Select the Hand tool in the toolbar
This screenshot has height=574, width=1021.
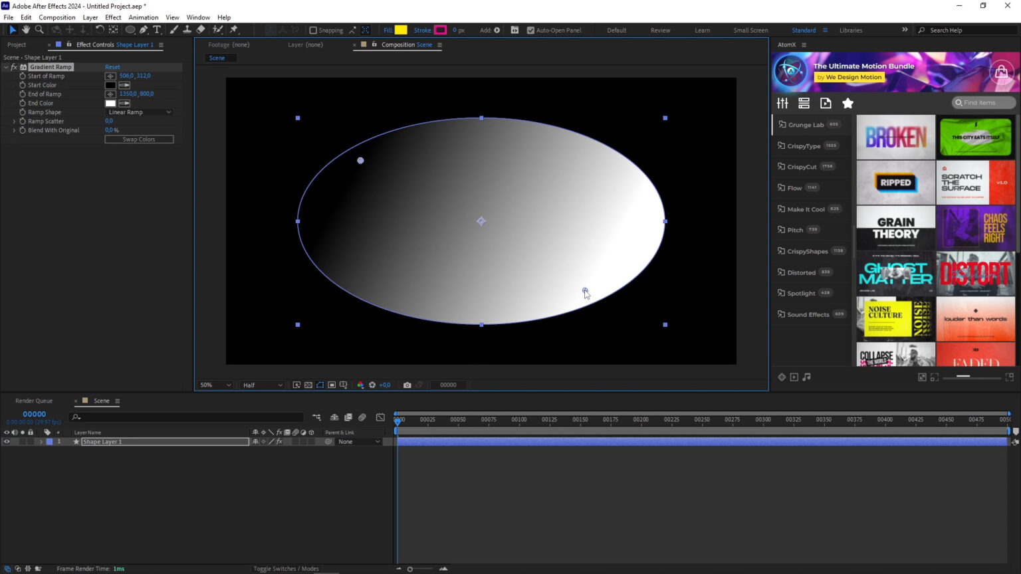(x=26, y=29)
